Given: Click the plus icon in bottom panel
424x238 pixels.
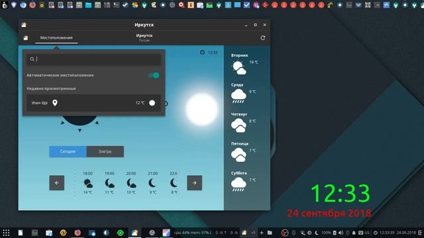Looking at the screenshot, I should coord(262,233).
